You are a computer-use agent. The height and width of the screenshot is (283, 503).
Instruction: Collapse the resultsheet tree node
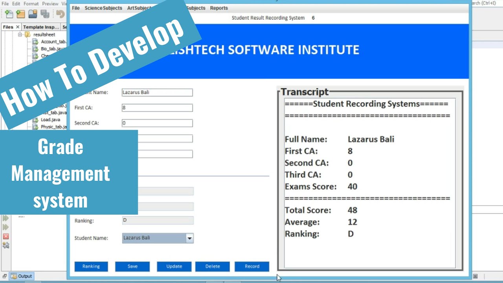(x=20, y=35)
